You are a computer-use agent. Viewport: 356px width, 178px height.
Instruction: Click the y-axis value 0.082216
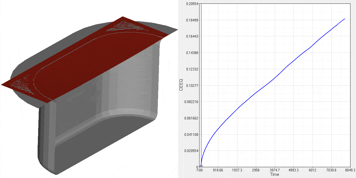pos(191,102)
